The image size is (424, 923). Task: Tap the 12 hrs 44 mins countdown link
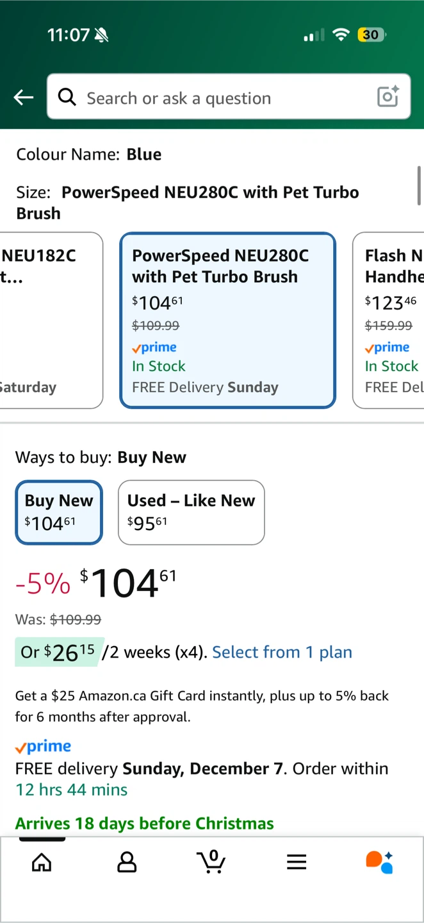pos(72,790)
